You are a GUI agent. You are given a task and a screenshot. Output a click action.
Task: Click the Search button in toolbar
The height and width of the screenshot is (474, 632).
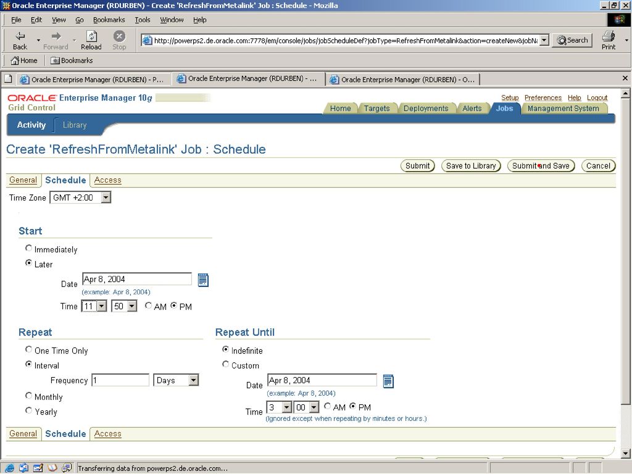click(x=572, y=40)
